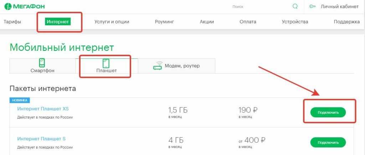The image size is (365, 155).
Task: Open the Поддержка menu item
Action: [x=346, y=22]
